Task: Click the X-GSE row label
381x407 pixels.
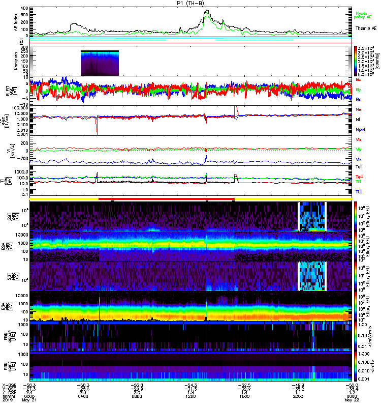Action: click(x=9, y=385)
